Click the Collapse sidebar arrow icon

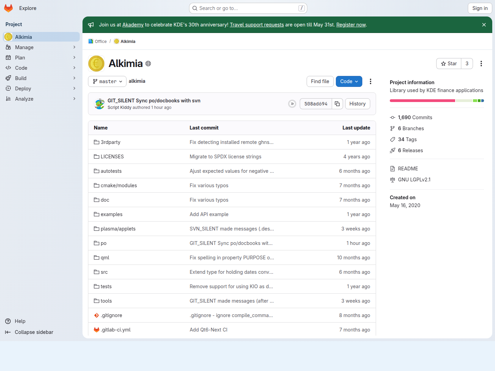click(x=8, y=332)
